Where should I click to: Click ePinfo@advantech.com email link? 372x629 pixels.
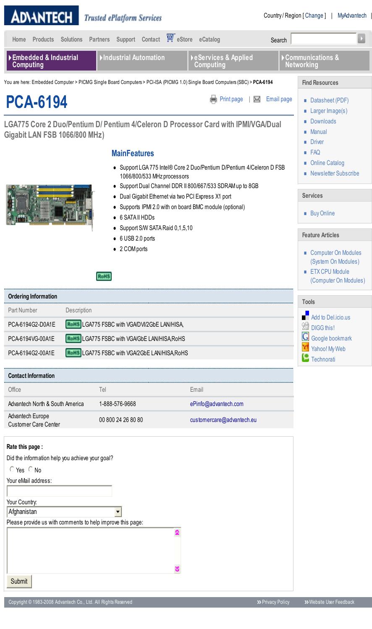pyautogui.click(x=217, y=404)
